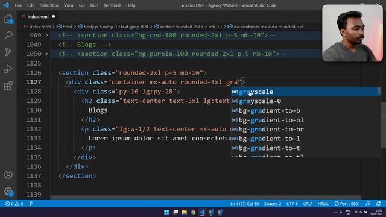Viewport: 386px width, 217px height.
Task: Open the Manage gear icon
Action: point(8,192)
